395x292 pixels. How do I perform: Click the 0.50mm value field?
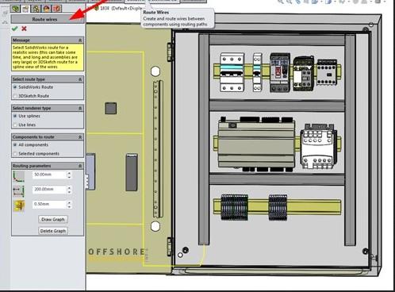[49, 204]
